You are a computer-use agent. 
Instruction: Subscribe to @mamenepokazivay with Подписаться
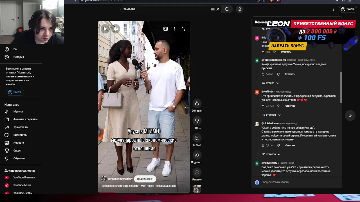(x=145, y=179)
